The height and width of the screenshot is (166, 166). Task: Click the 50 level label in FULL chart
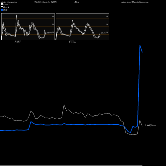pyautogui.click(x=107, y=24)
